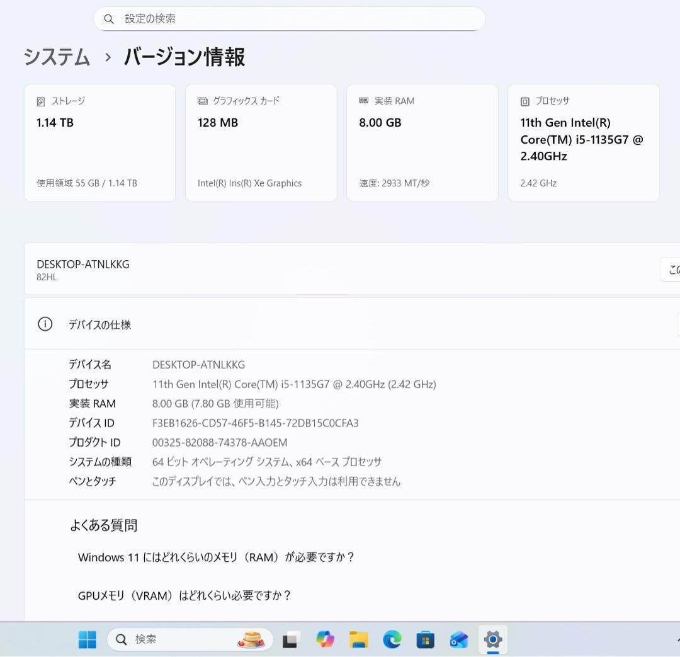
Task: Navigate back via the システム breadcrumb
Action: pos(57,57)
